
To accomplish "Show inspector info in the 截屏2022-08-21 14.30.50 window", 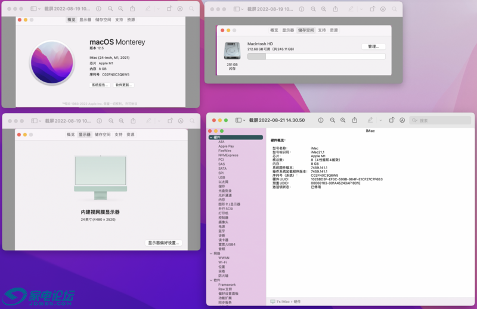I will 321,120.
